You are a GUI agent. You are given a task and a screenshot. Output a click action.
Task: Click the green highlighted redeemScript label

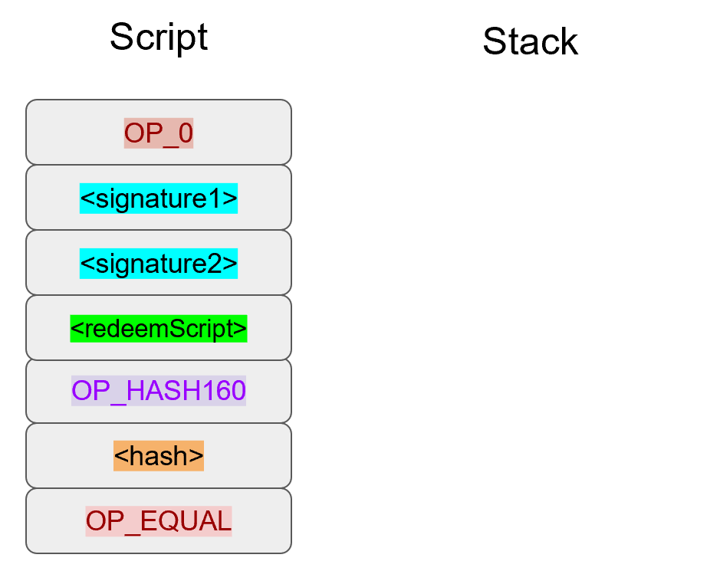point(159,329)
